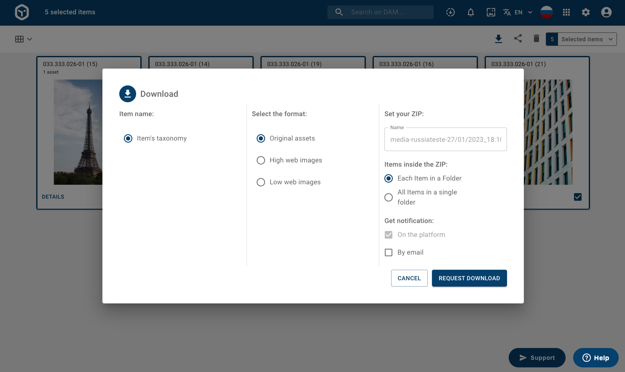Click card title 033.333.026-01 (21)
This screenshot has width=625, height=372.
point(518,64)
